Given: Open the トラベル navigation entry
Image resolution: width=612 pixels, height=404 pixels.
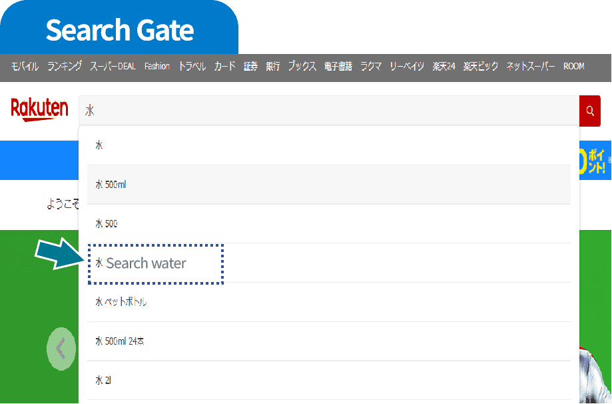Looking at the screenshot, I should [192, 67].
